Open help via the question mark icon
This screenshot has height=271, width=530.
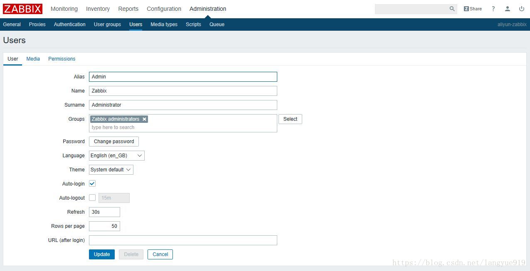click(493, 9)
